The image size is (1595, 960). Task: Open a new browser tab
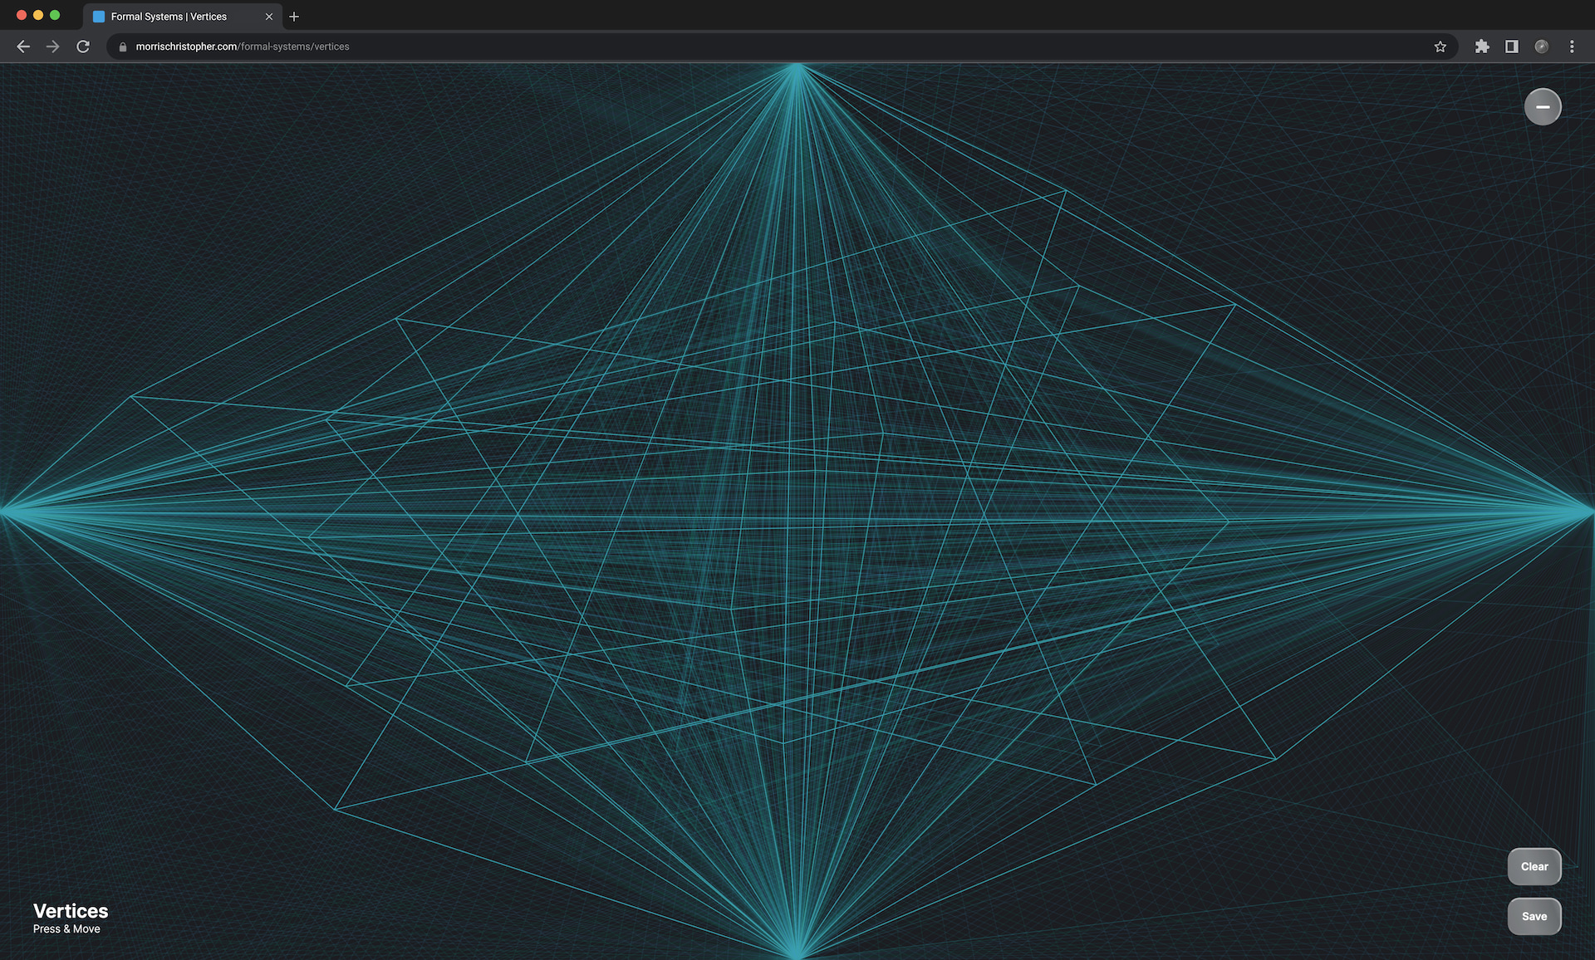pyautogui.click(x=295, y=16)
